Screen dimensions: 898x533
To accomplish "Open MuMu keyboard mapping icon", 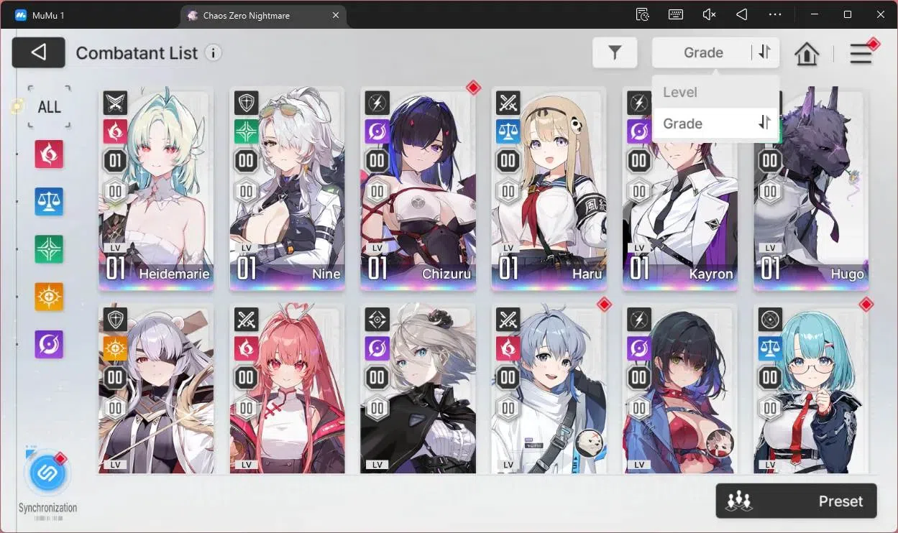I will pyautogui.click(x=676, y=14).
